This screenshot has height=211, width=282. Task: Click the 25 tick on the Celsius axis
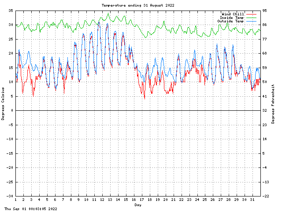(x=11, y=39)
